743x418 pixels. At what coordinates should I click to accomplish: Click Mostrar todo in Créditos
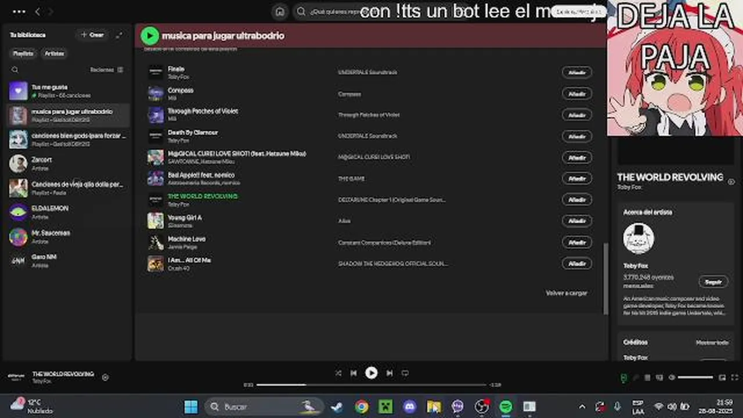pos(712,343)
